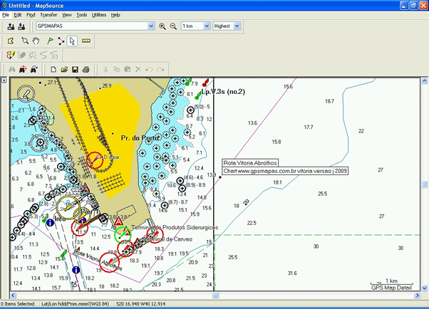Image resolution: width=429 pixels, height=309 pixels.
Task: Enable the Distance/Bearing measure tool
Action: coord(86,41)
